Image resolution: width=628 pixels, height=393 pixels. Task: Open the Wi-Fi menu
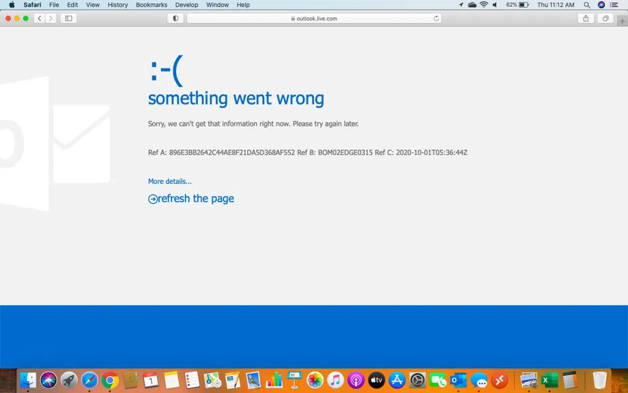484,5
